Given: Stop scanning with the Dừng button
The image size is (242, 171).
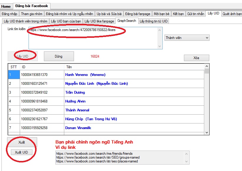Looking at the screenshot, I should [x=59, y=56].
